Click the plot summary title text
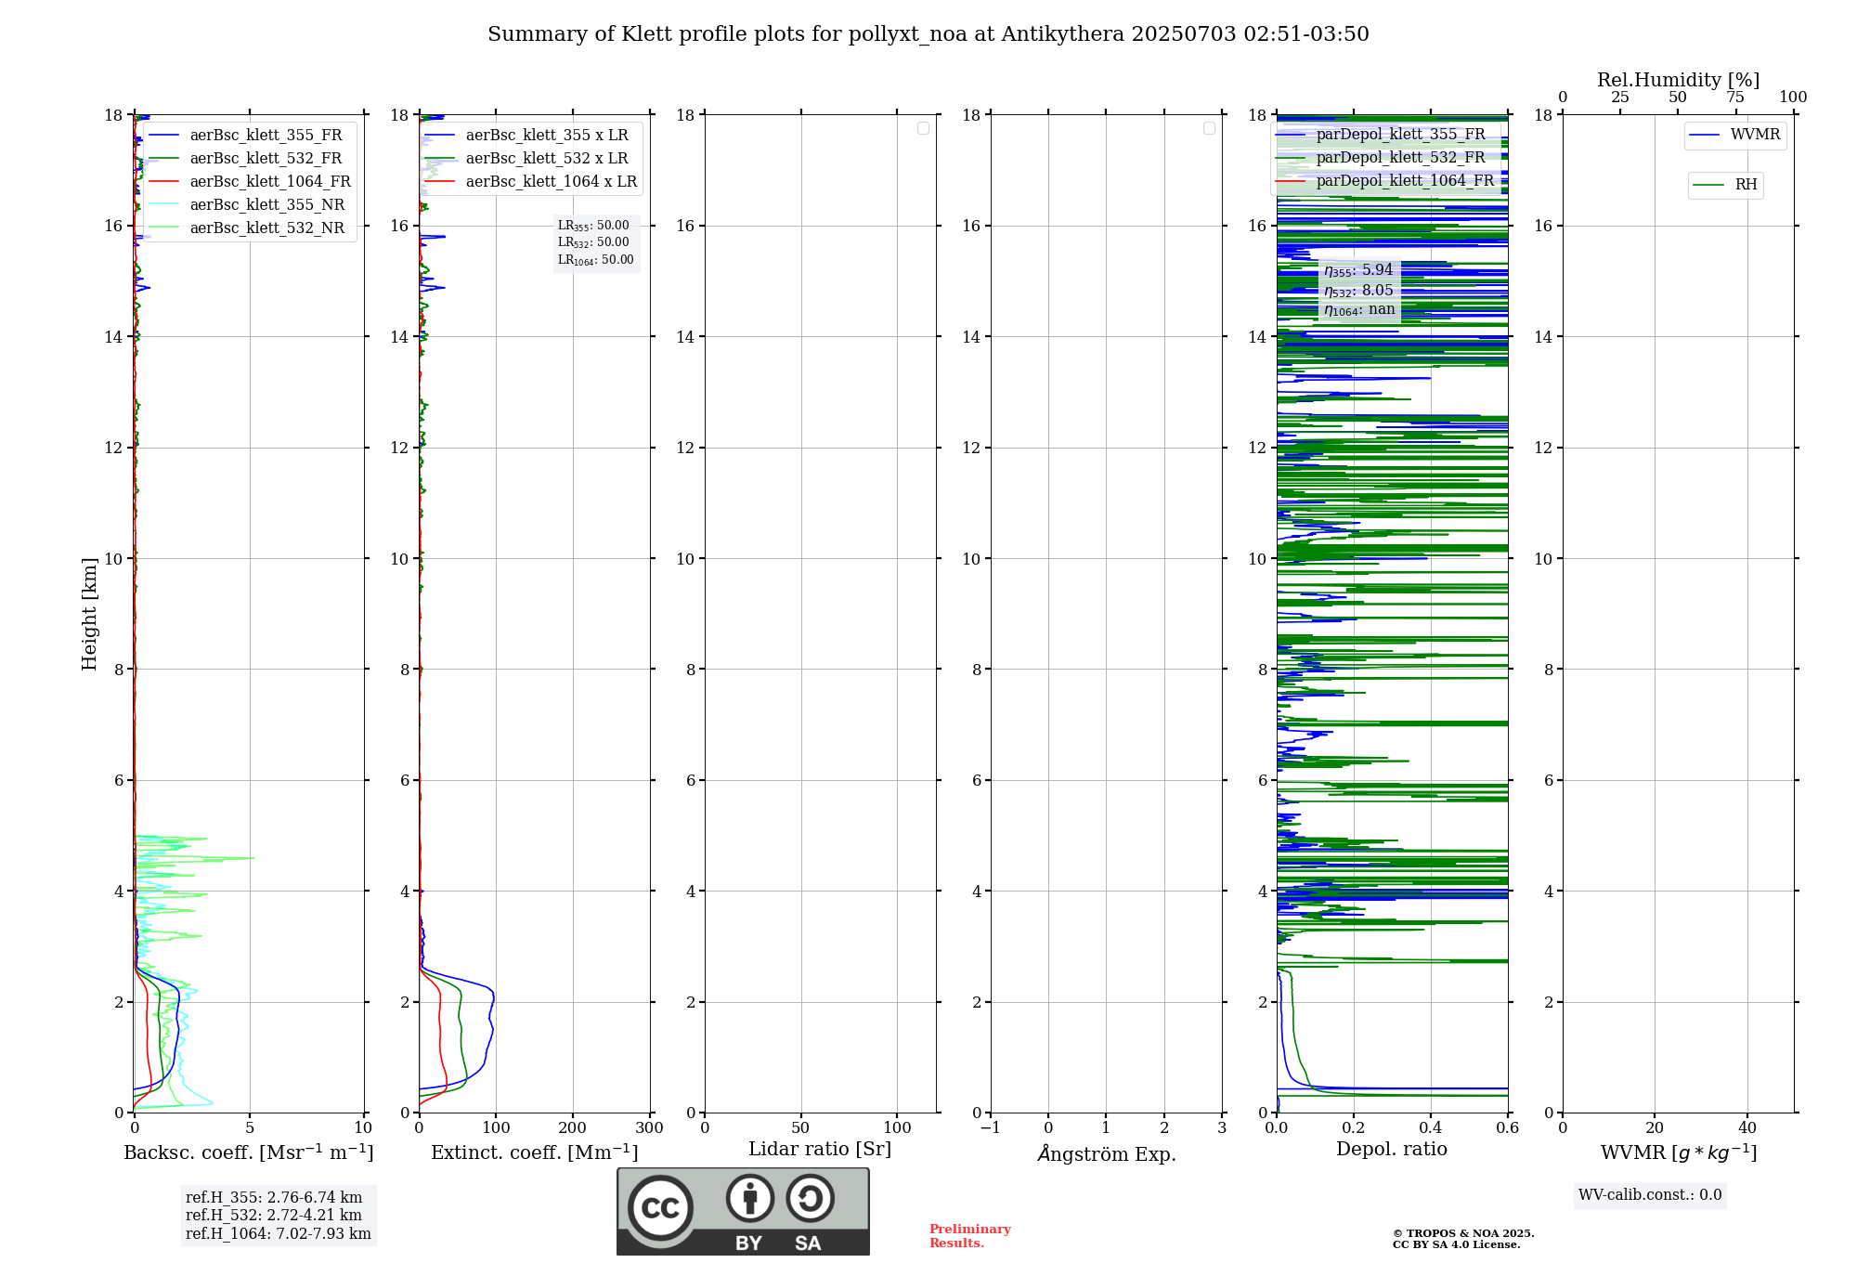 (x=928, y=34)
